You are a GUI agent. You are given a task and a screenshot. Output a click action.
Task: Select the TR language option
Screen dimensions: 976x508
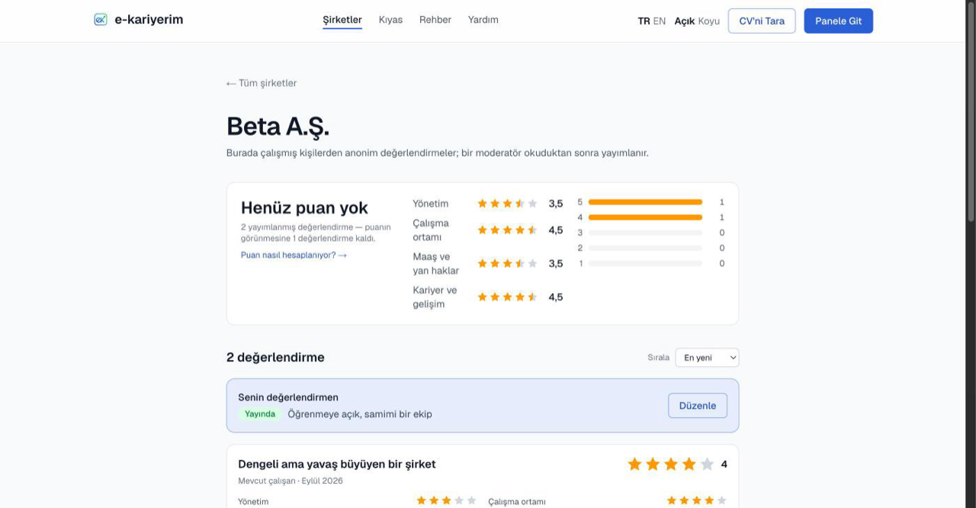coord(644,21)
